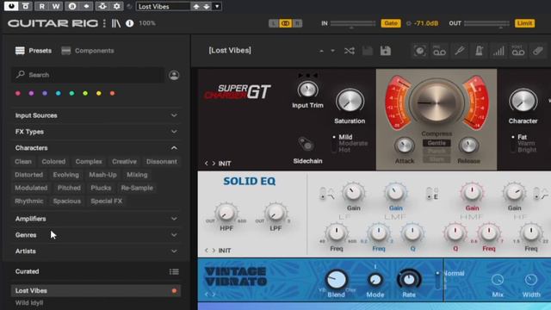
Task: Select the pink color filter dot
Action: click(18, 94)
